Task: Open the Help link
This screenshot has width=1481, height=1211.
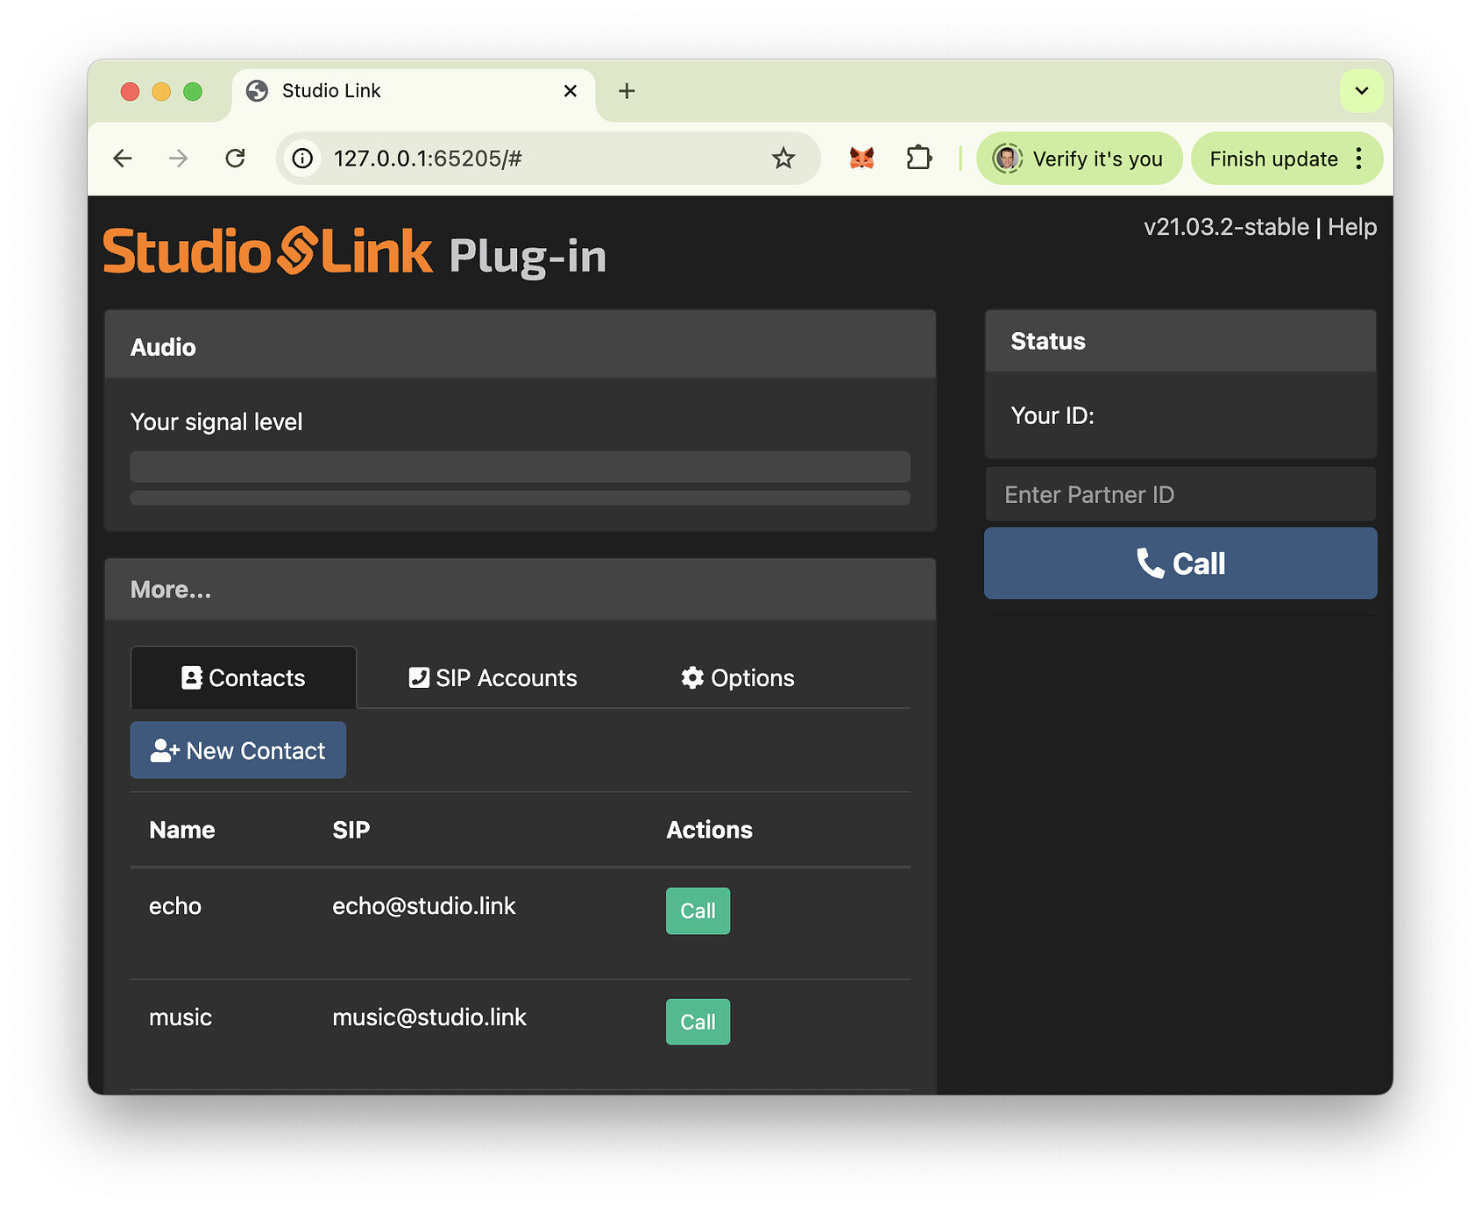Action: [x=1352, y=227]
